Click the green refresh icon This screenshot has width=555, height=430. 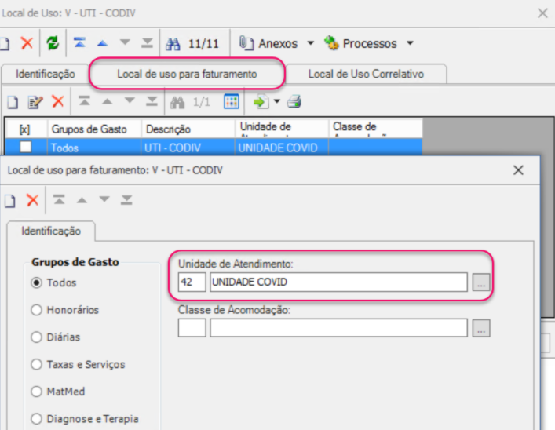(53, 43)
